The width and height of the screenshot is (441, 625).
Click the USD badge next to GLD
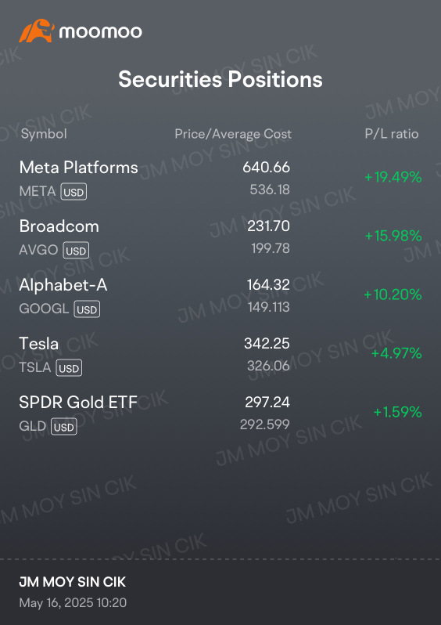coord(63,427)
